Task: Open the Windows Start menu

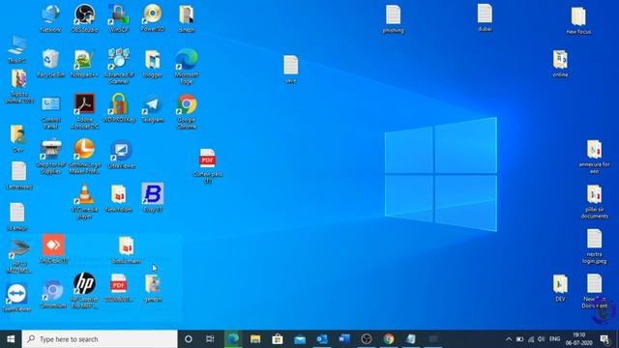Action: pos(11,339)
